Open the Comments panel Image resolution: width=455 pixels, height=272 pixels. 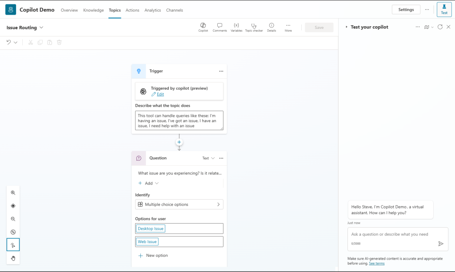point(220,27)
